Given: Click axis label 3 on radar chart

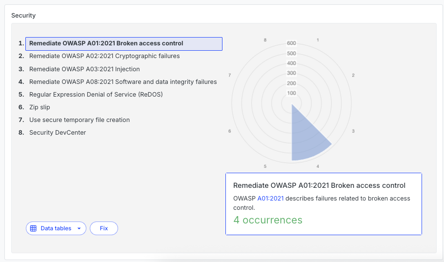Looking at the screenshot, I should [353, 131].
